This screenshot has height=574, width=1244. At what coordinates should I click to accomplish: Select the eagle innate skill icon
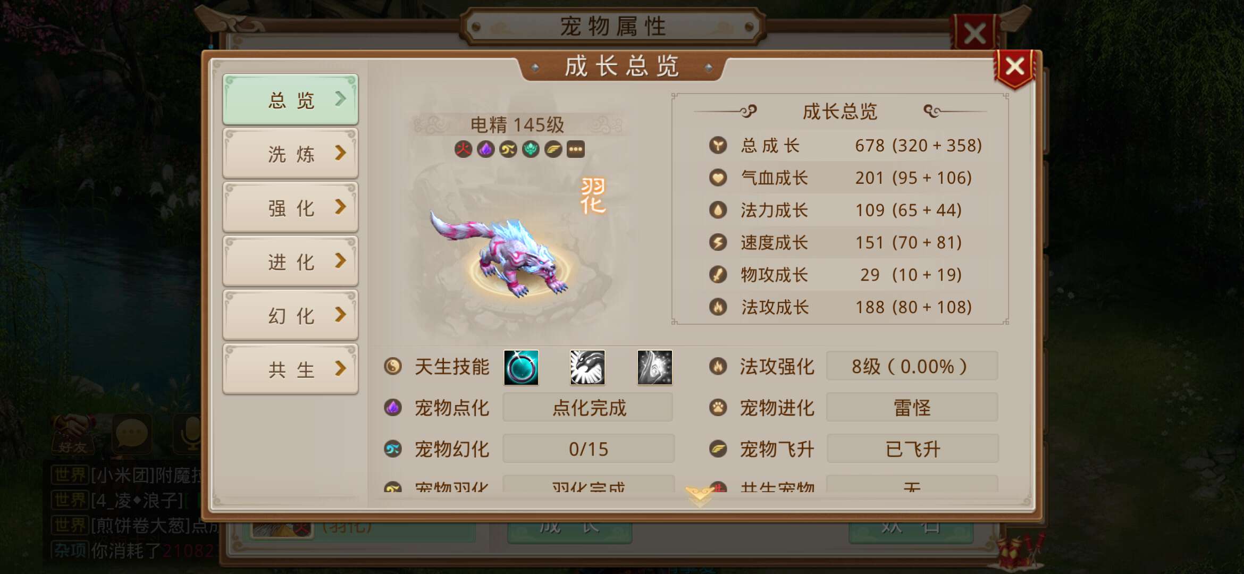tap(587, 367)
